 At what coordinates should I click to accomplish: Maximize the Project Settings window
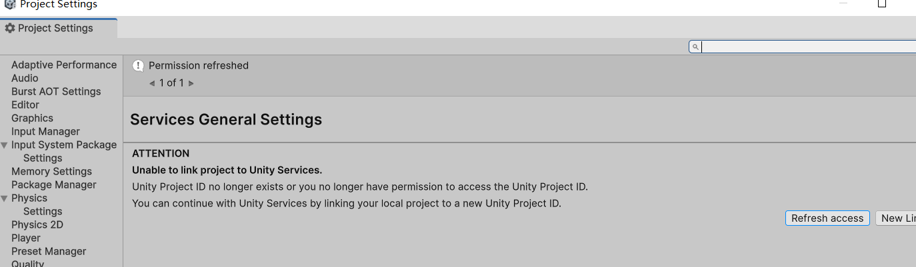click(882, 4)
